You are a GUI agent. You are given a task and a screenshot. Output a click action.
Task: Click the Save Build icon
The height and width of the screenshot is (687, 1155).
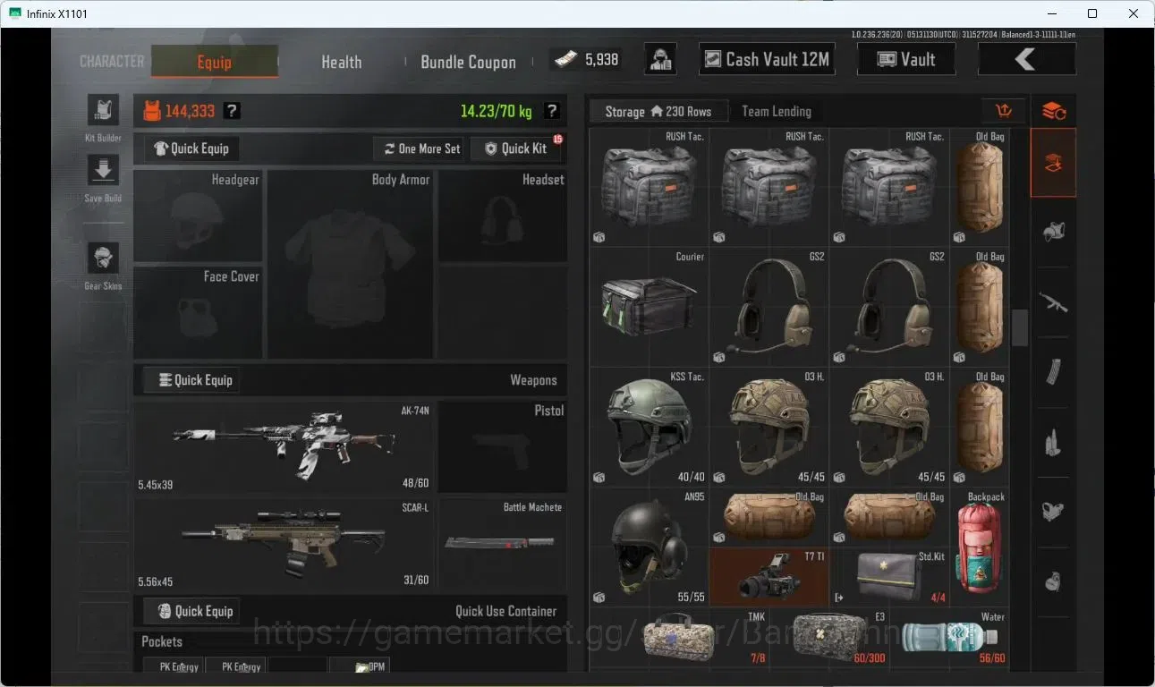103,170
